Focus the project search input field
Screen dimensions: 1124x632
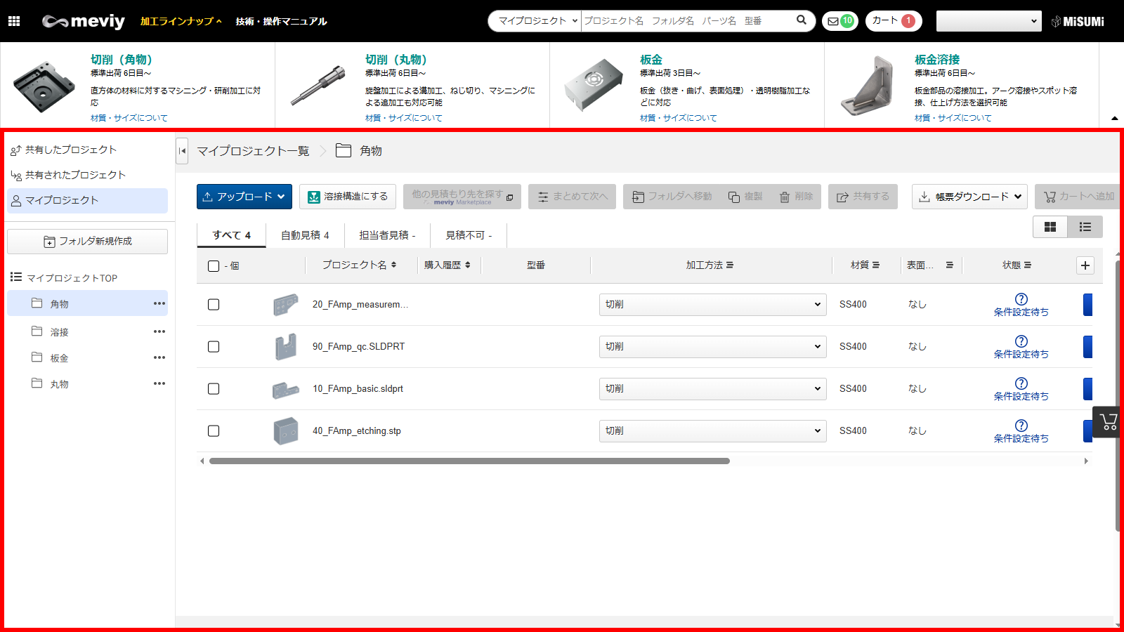tap(686, 21)
